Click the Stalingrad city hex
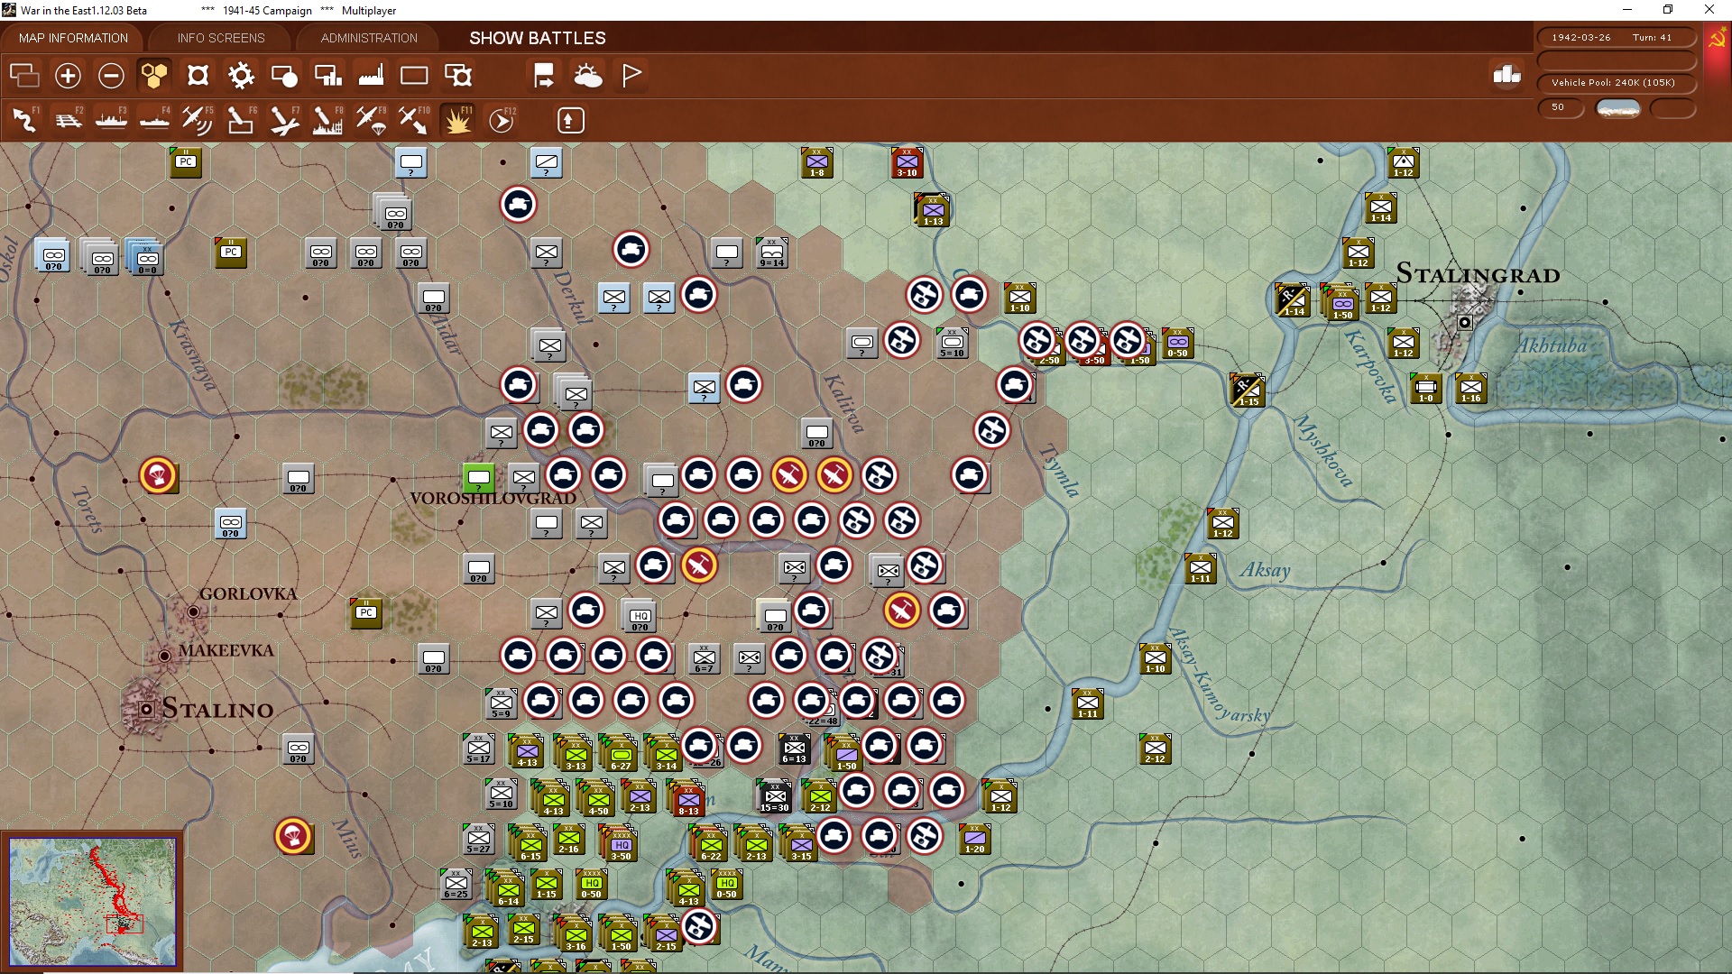The height and width of the screenshot is (974, 1732). tap(1465, 321)
